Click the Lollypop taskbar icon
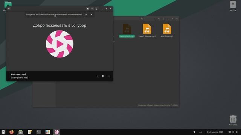 point(57,132)
